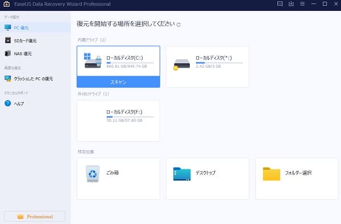Choose the デスクトップ location card
341x224 pixels.
tap(207, 179)
